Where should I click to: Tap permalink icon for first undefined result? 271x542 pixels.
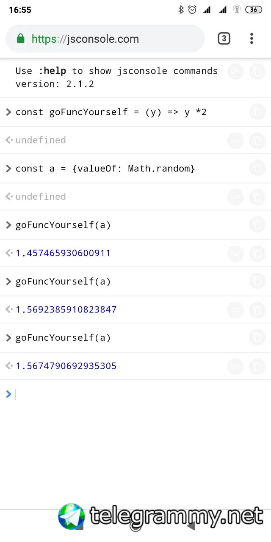coord(235,140)
